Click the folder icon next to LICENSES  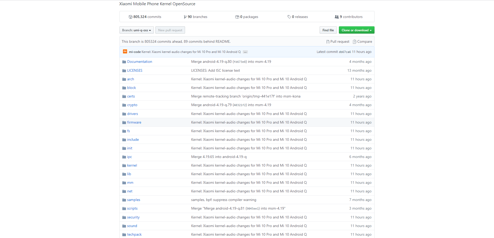point(124,71)
